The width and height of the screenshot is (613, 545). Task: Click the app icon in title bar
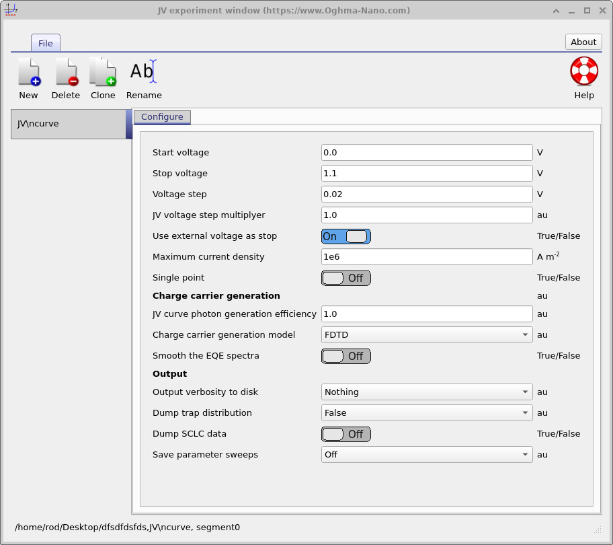11,10
